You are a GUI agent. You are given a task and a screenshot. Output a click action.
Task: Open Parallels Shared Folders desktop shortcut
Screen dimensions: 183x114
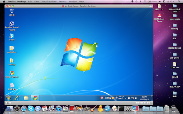tap(12, 26)
